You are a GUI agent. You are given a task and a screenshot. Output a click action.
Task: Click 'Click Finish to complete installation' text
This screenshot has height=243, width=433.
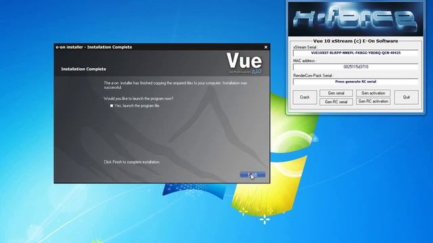(x=132, y=162)
